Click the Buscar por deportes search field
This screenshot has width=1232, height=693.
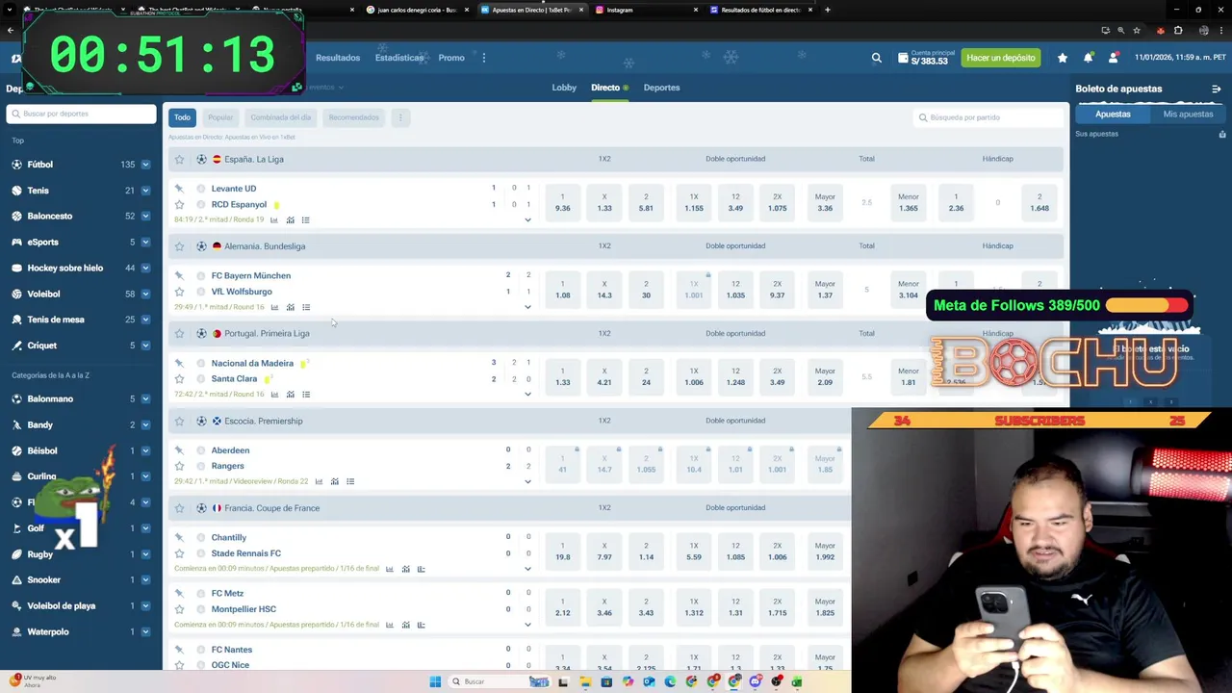pos(82,114)
